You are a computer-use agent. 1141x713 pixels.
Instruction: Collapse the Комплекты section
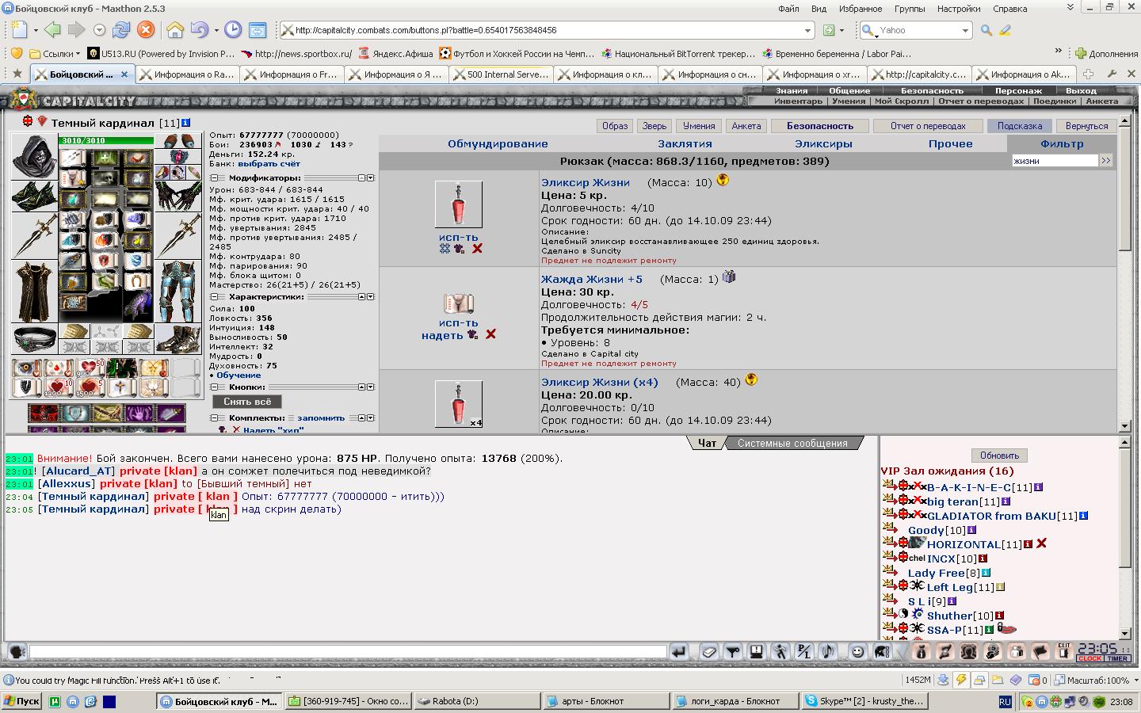click(214, 418)
